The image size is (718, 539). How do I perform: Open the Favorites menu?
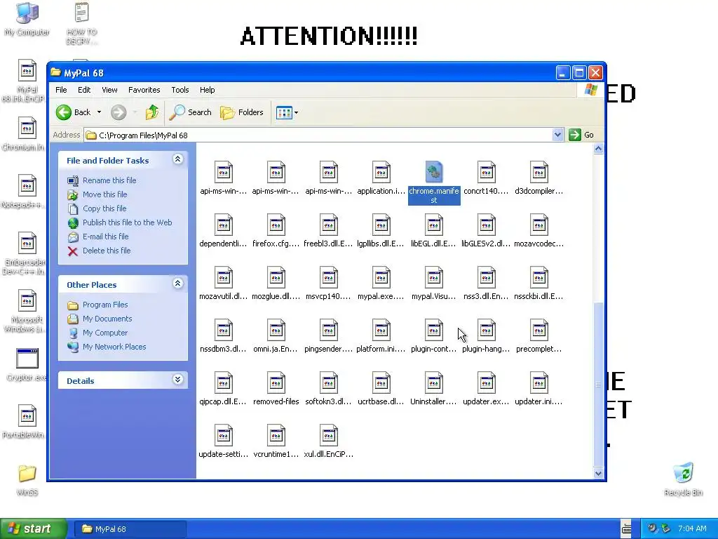pos(144,90)
